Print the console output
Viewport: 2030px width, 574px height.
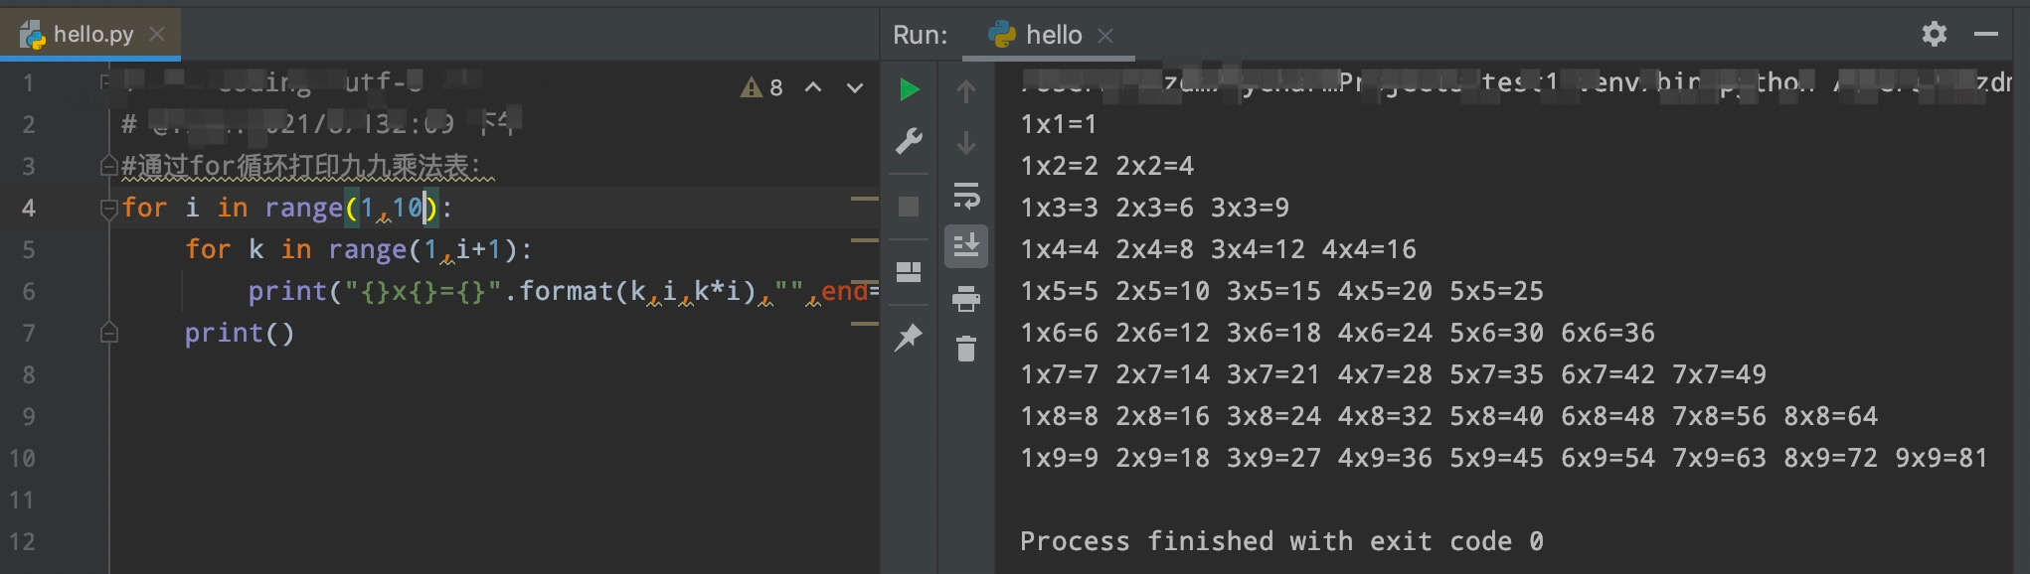pos(966,298)
